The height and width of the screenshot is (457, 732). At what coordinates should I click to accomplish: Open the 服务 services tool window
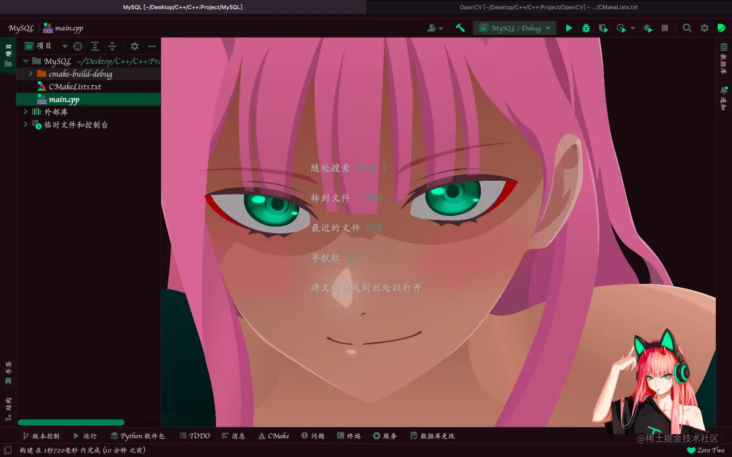(385, 436)
